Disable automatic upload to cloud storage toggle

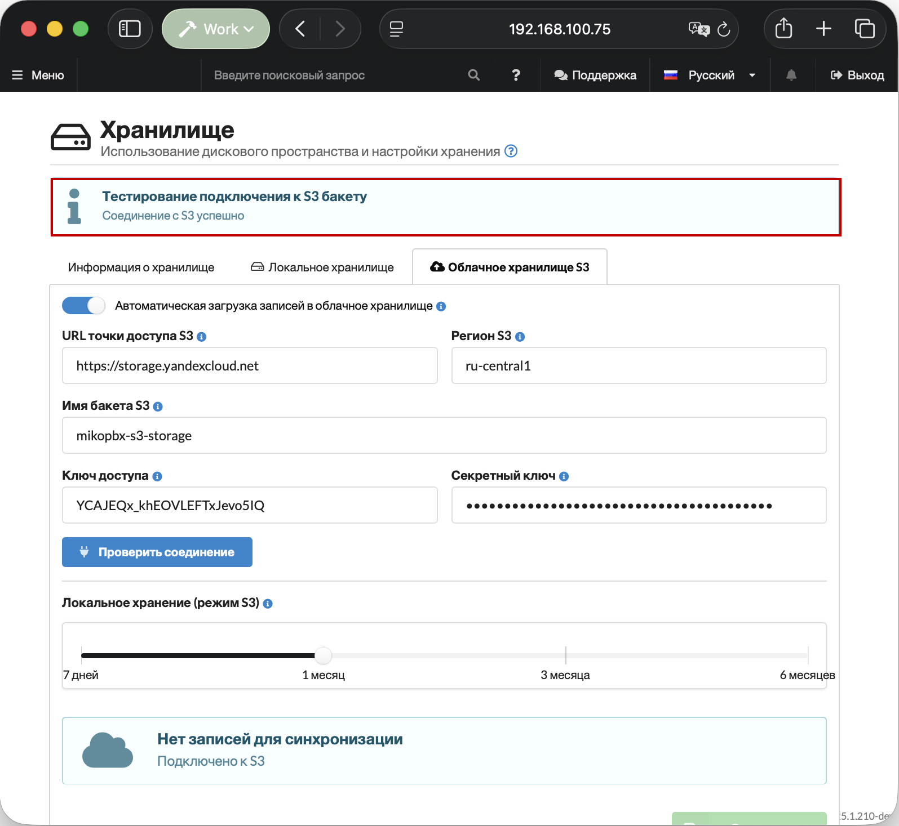coord(83,306)
